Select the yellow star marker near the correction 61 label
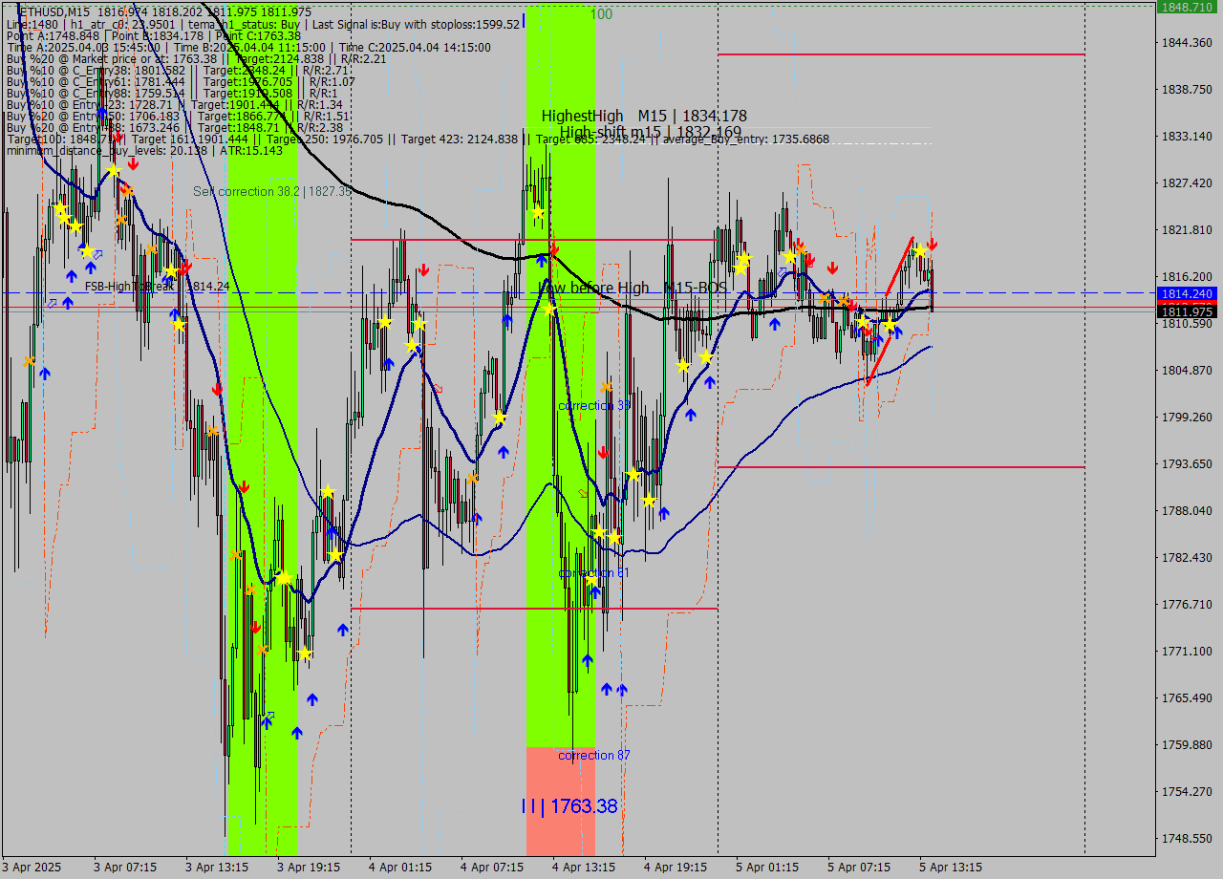This screenshot has height=879, width=1223. coord(592,581)
